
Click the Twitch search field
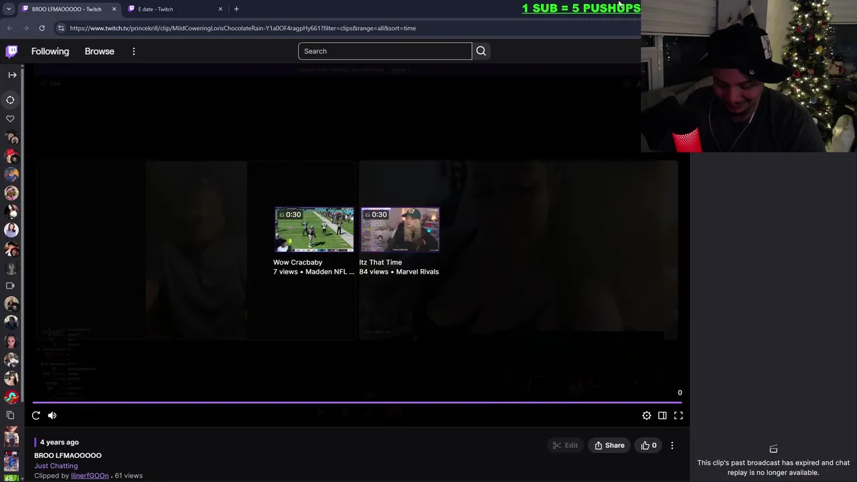(385, 51)
